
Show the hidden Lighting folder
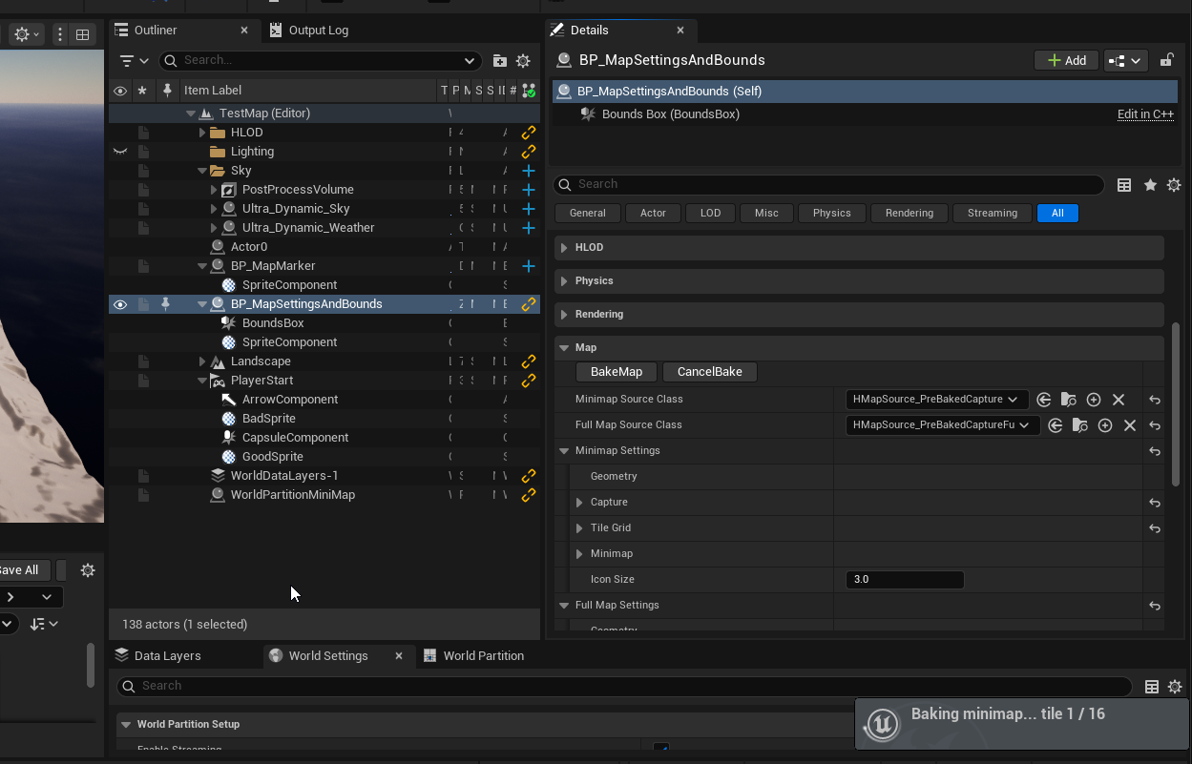coord(120,152)
